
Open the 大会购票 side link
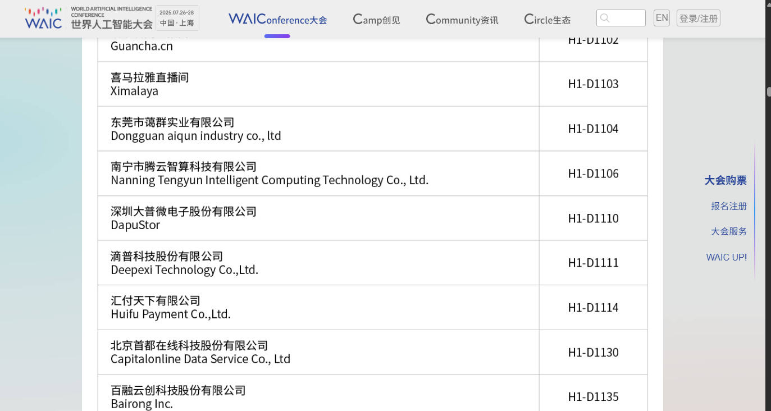[x=726, y=180]
